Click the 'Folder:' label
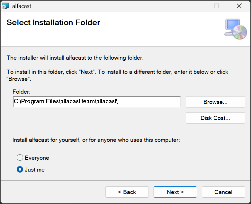The width and height of the screenshot is (251, 204). pyautogui.click(x=22, y=92)
